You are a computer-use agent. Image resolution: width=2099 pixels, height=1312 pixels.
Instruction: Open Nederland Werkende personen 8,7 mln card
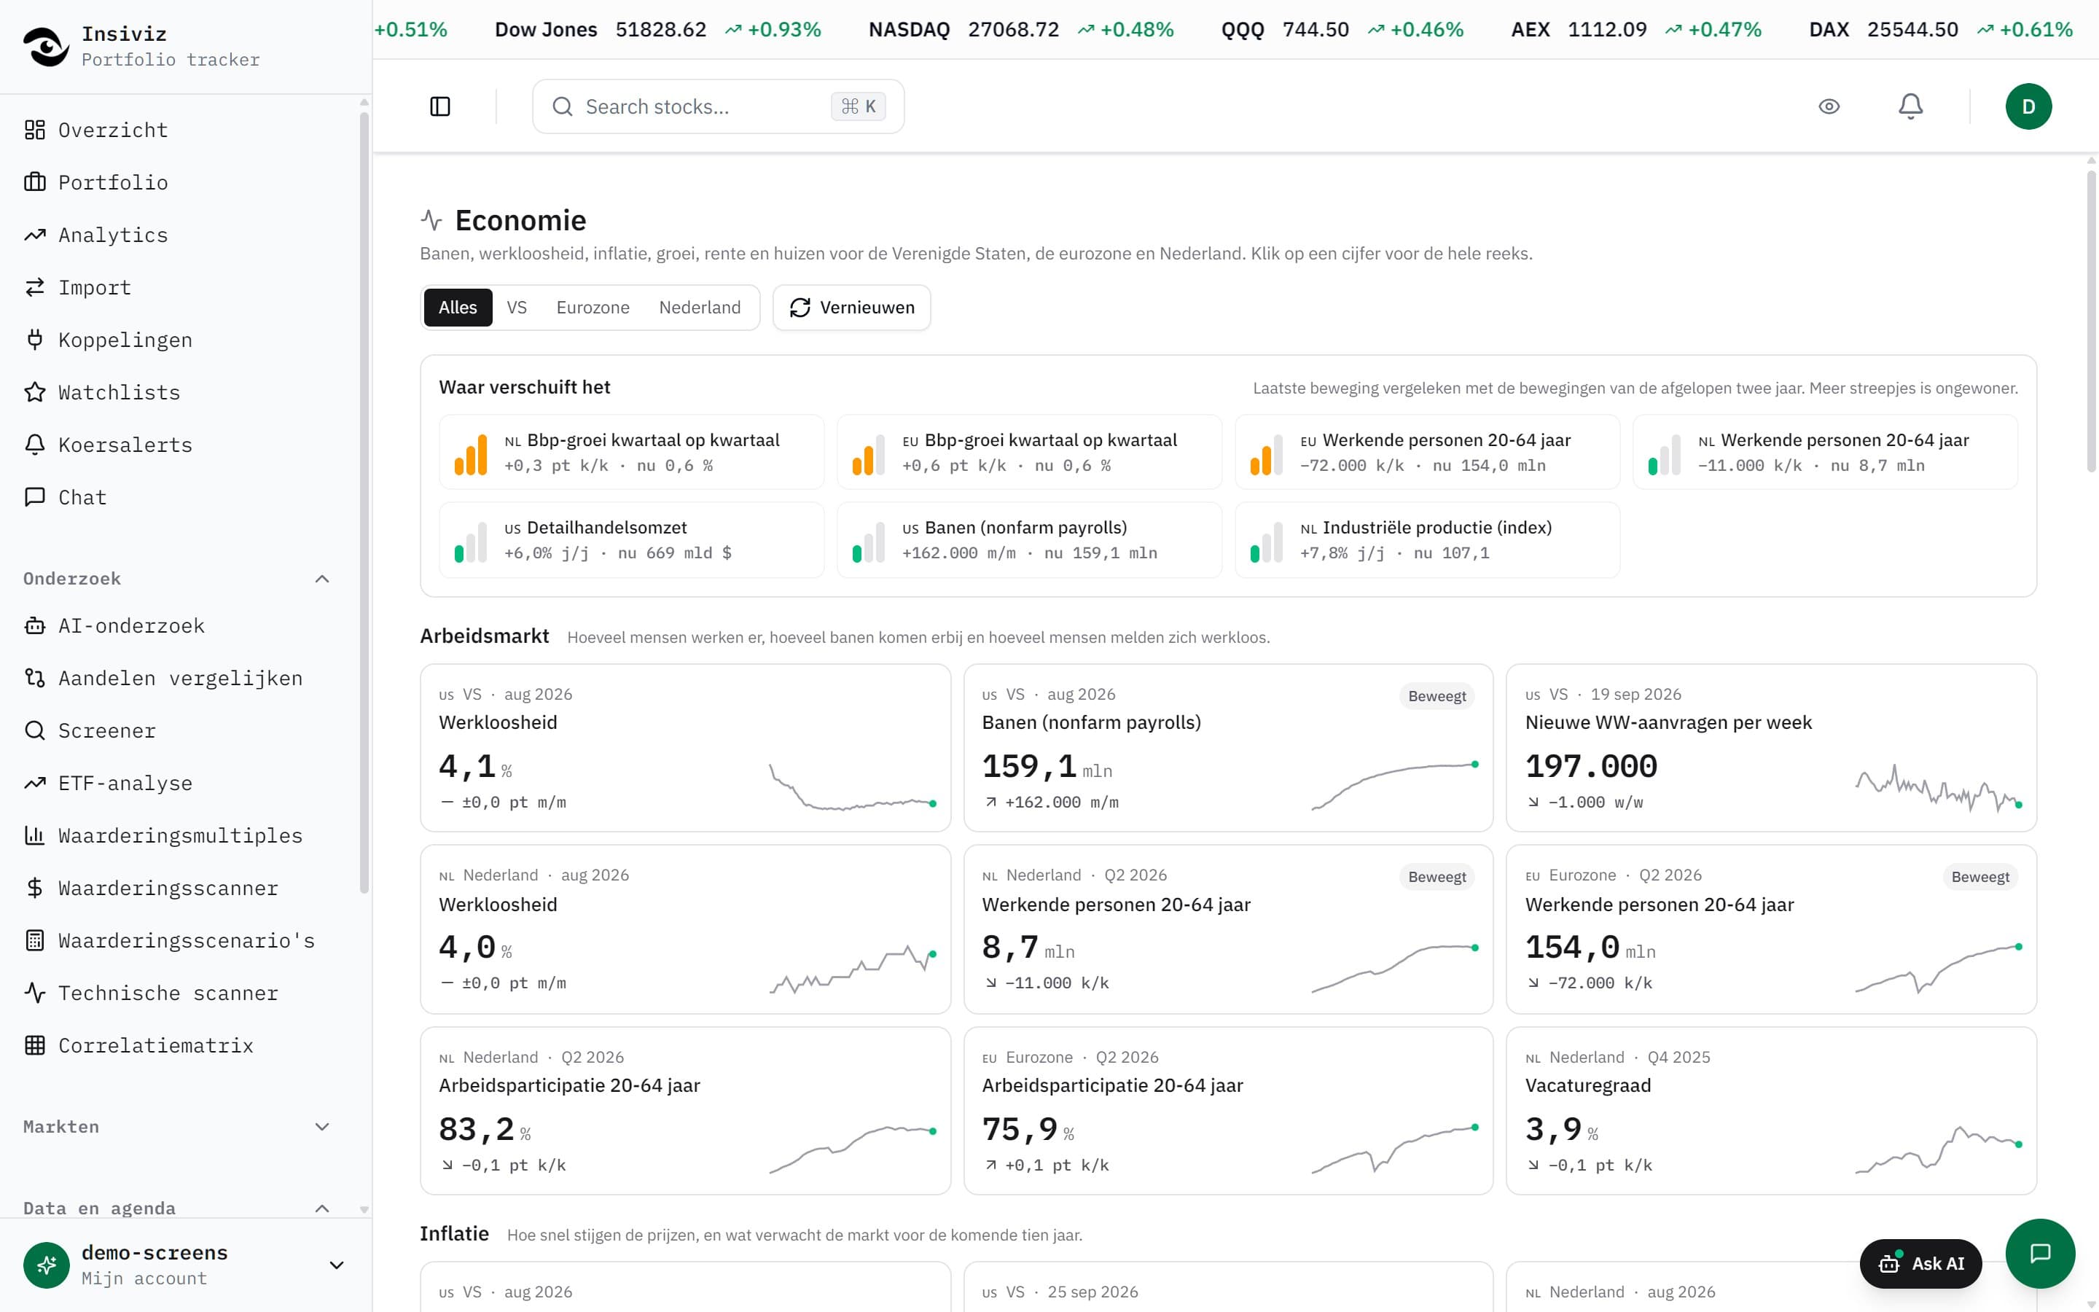pyautogui.click(x=1228, y=929)
